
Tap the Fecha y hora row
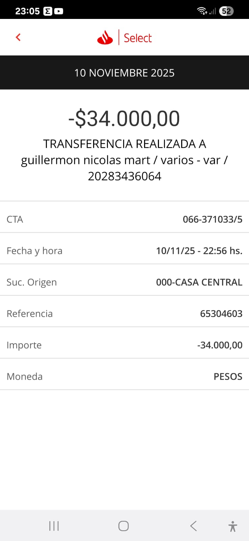(x=124, y=251)
